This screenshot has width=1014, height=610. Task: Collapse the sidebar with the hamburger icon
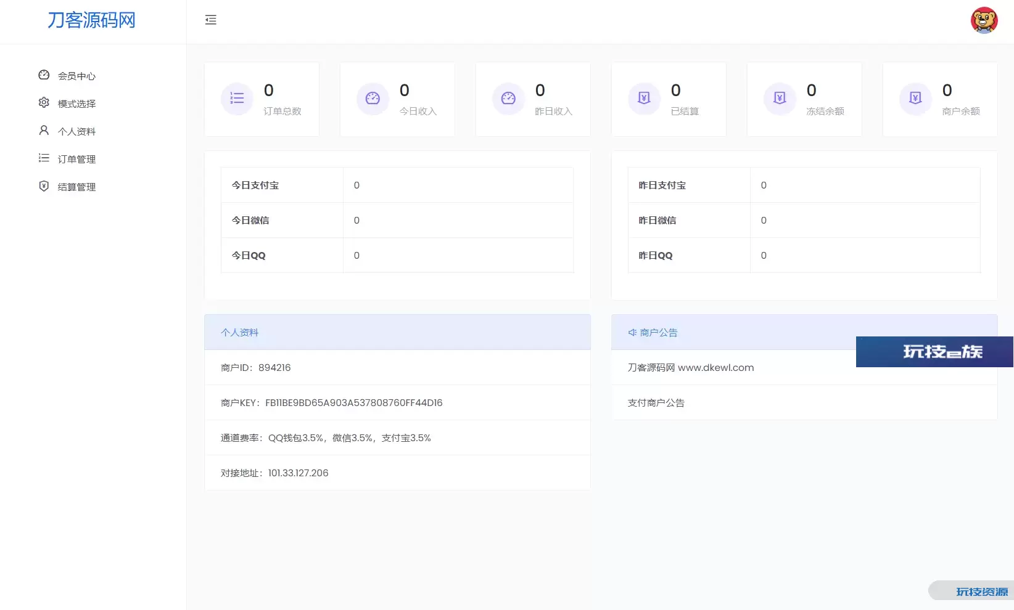[x=210, y=20]
